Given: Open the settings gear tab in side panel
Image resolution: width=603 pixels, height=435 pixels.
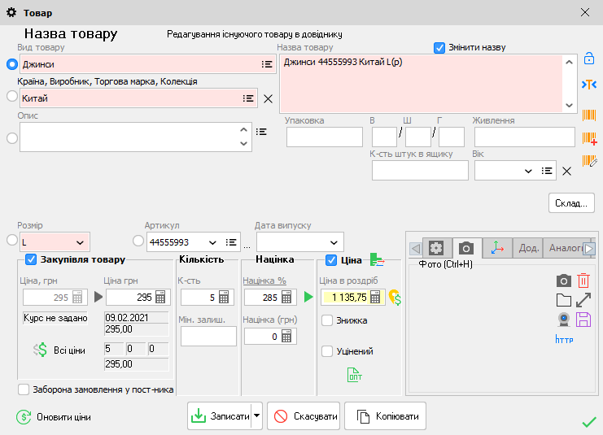Looking at the screenshot, I should 436,248.
